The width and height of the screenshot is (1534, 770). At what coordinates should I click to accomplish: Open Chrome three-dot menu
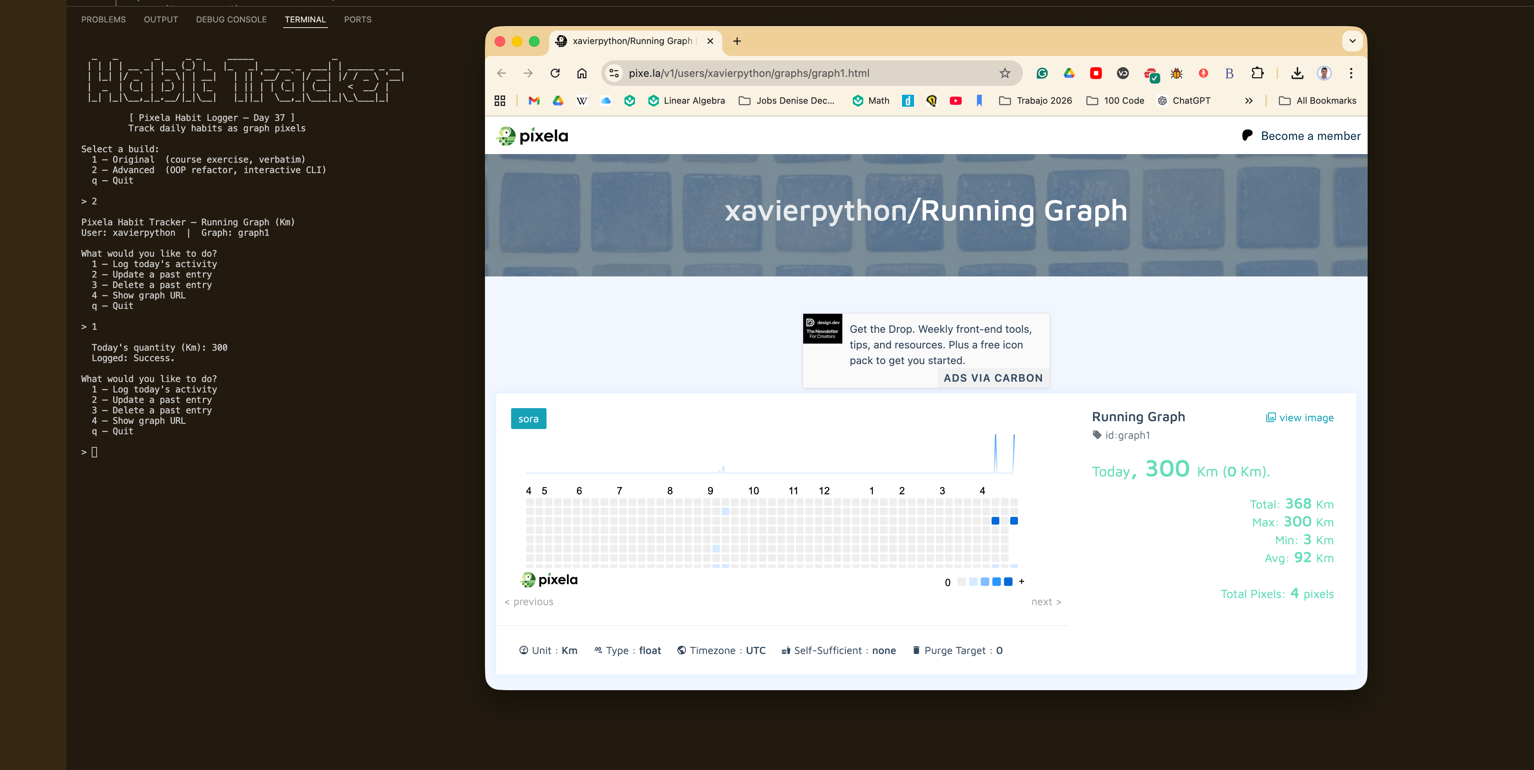coord(1351,73)
